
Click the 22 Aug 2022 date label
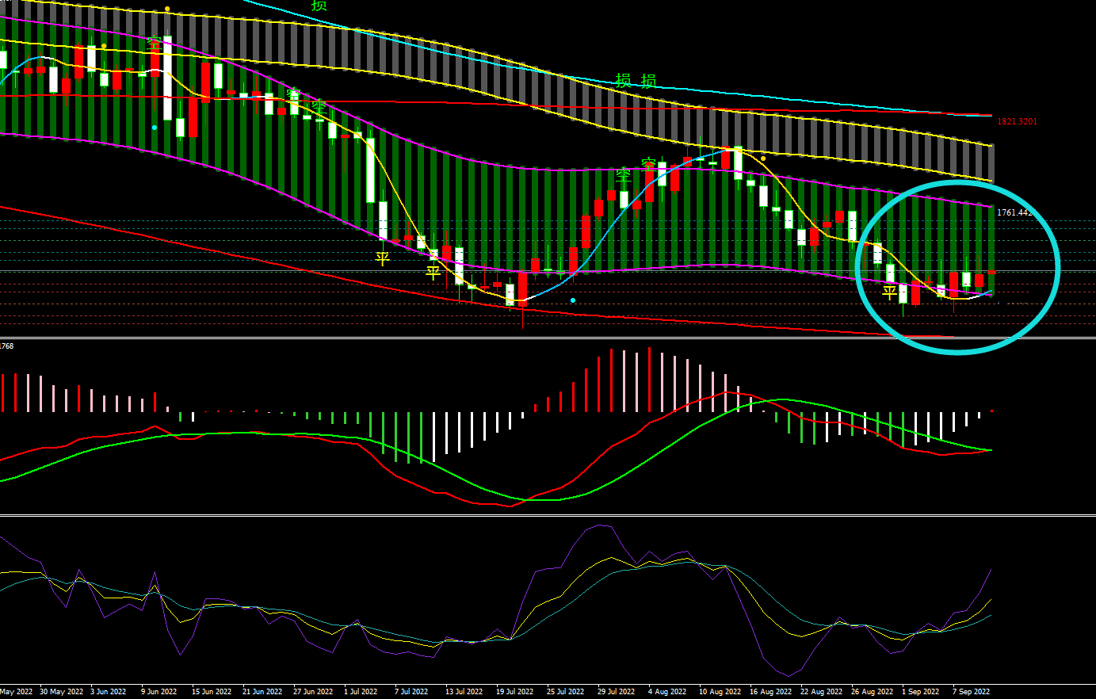pyautogui.click(x=822, y=692)
